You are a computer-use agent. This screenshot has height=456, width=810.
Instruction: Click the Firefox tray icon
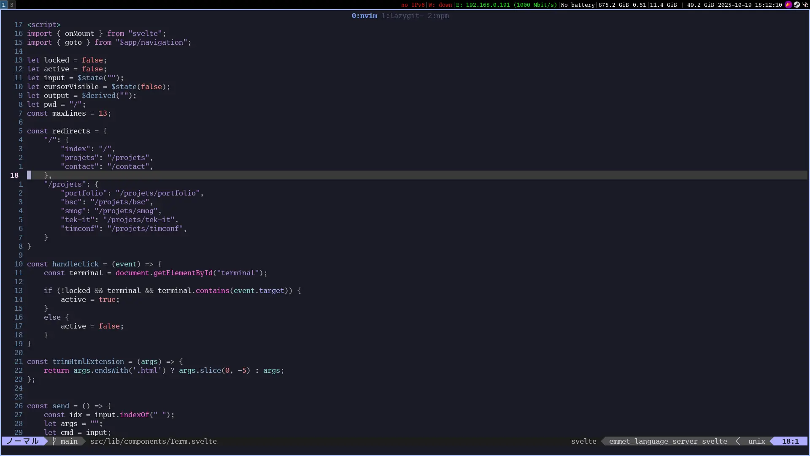pyautogui.click(x=788, y=5)
